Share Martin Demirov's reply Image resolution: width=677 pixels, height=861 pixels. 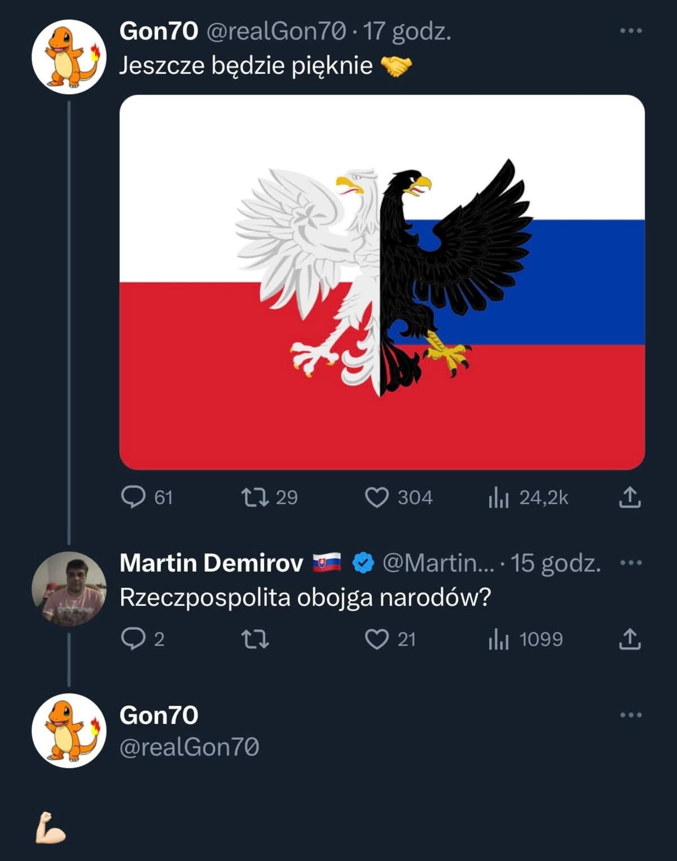(x=630, y=639)
